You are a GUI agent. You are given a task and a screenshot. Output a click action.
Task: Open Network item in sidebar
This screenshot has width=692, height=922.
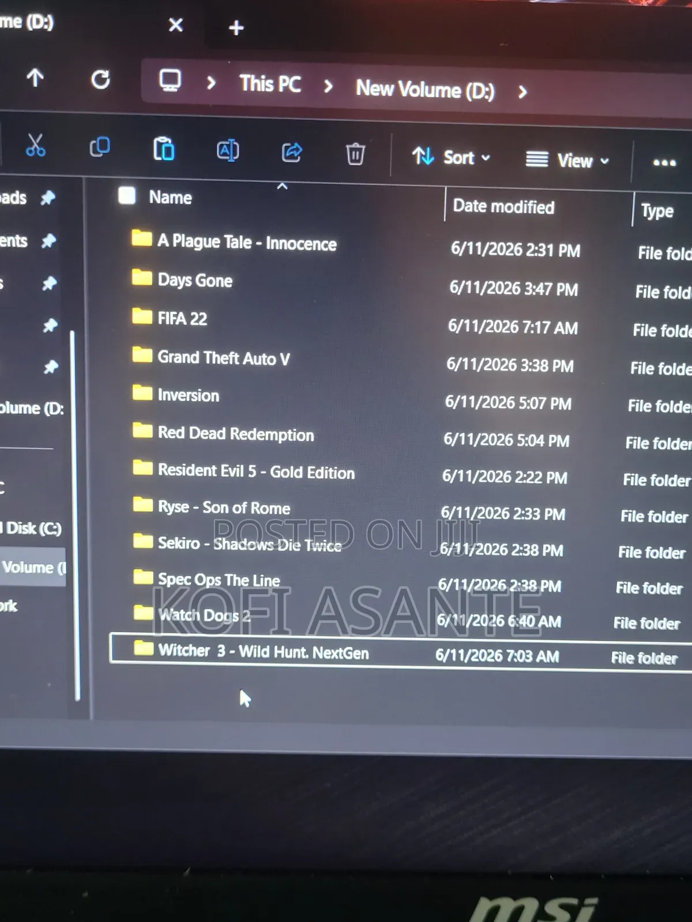(x=9, y=606)
